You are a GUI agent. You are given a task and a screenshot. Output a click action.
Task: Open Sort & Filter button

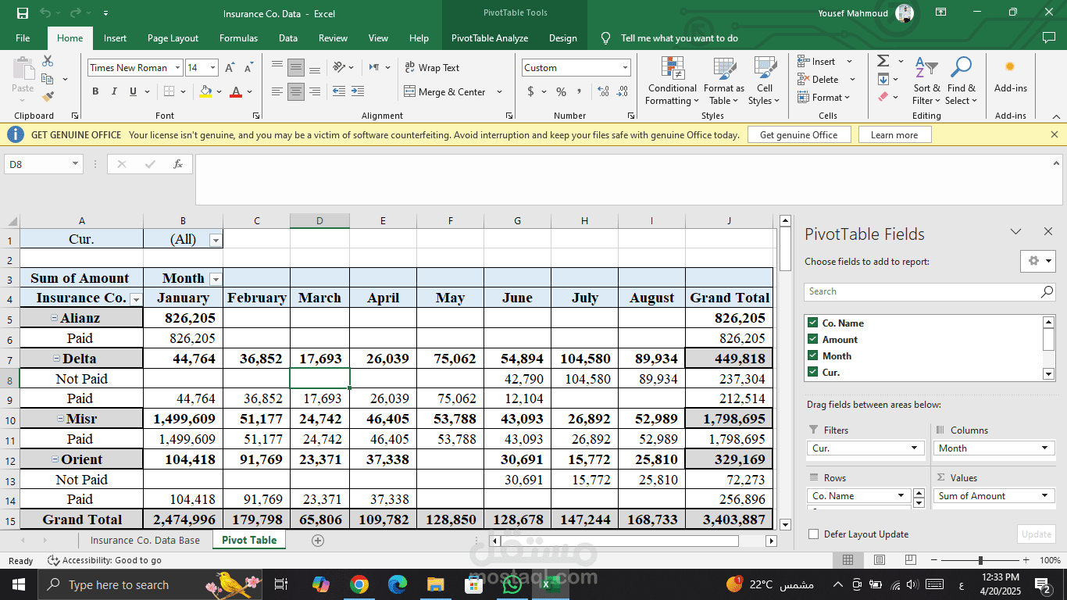pos(926,80)
